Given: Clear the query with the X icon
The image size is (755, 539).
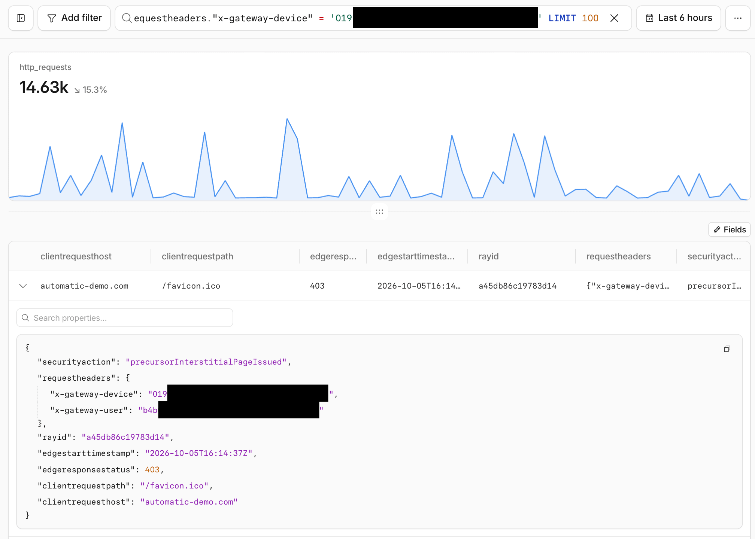Looking at the screenshot, I should (x=614, y=18).
